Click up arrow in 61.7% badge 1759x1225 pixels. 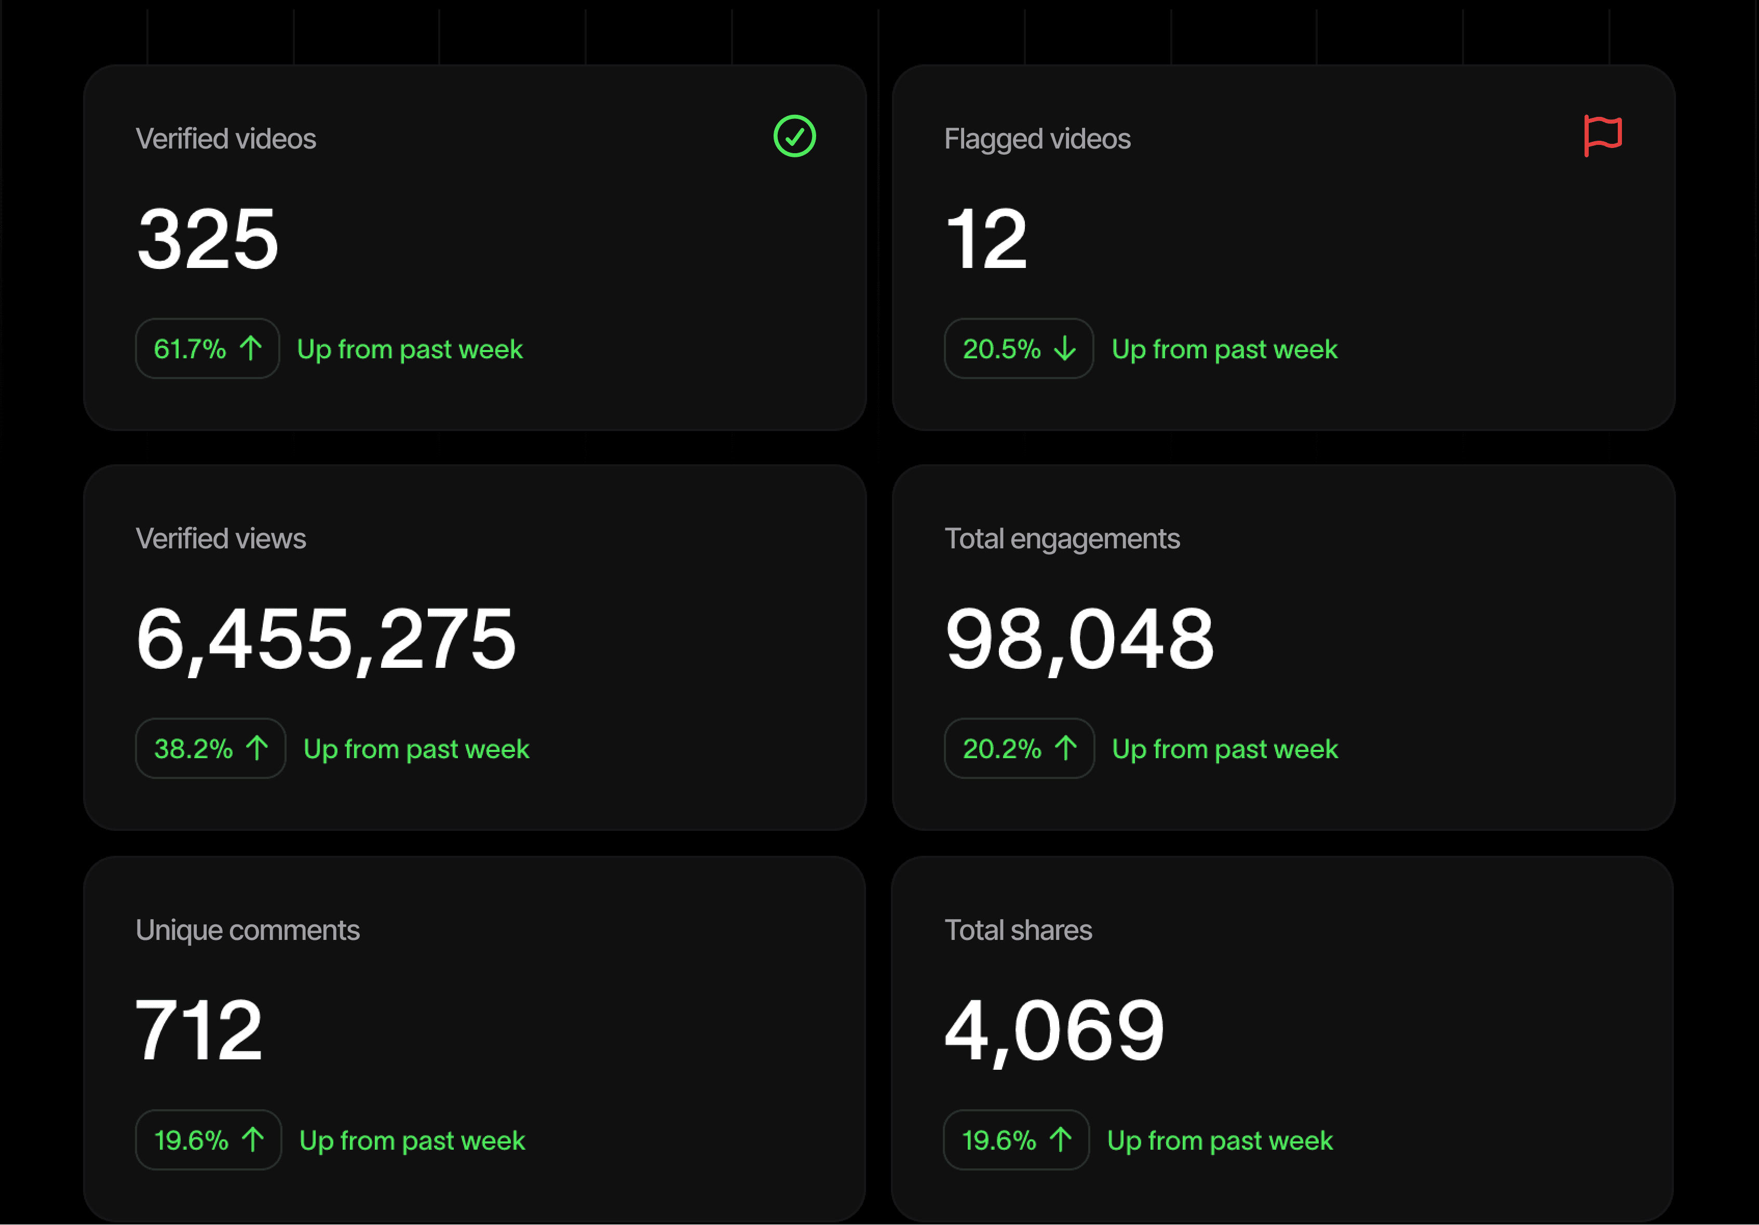(251, 348)
